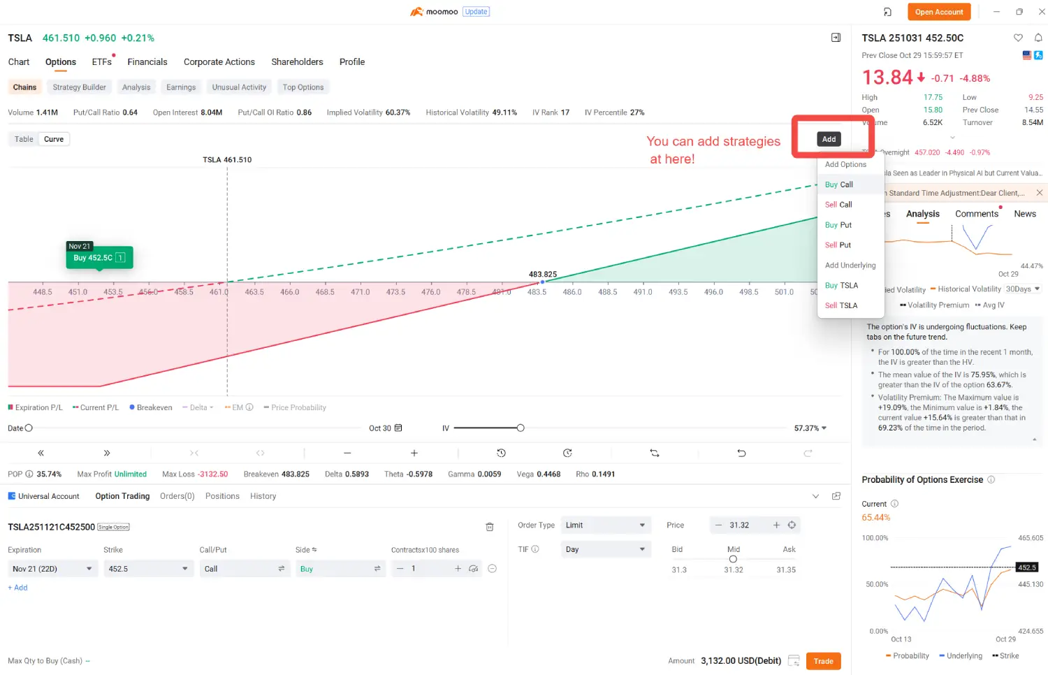Viewport: 1048px width, 675px height.
Task: Open the TIF Day dropdown
Action: tap(605, 549)
